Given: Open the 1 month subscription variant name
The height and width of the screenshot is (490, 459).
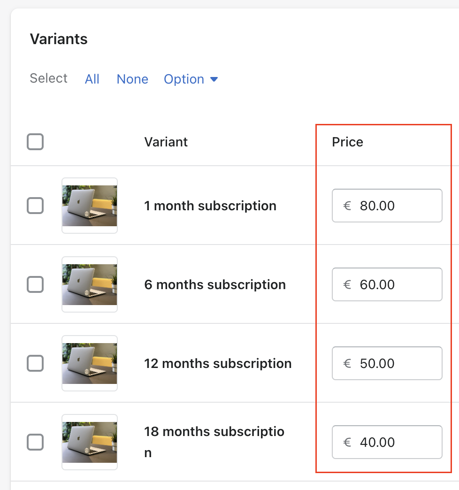Looking at the screenshot, I should tap(210, 206).
